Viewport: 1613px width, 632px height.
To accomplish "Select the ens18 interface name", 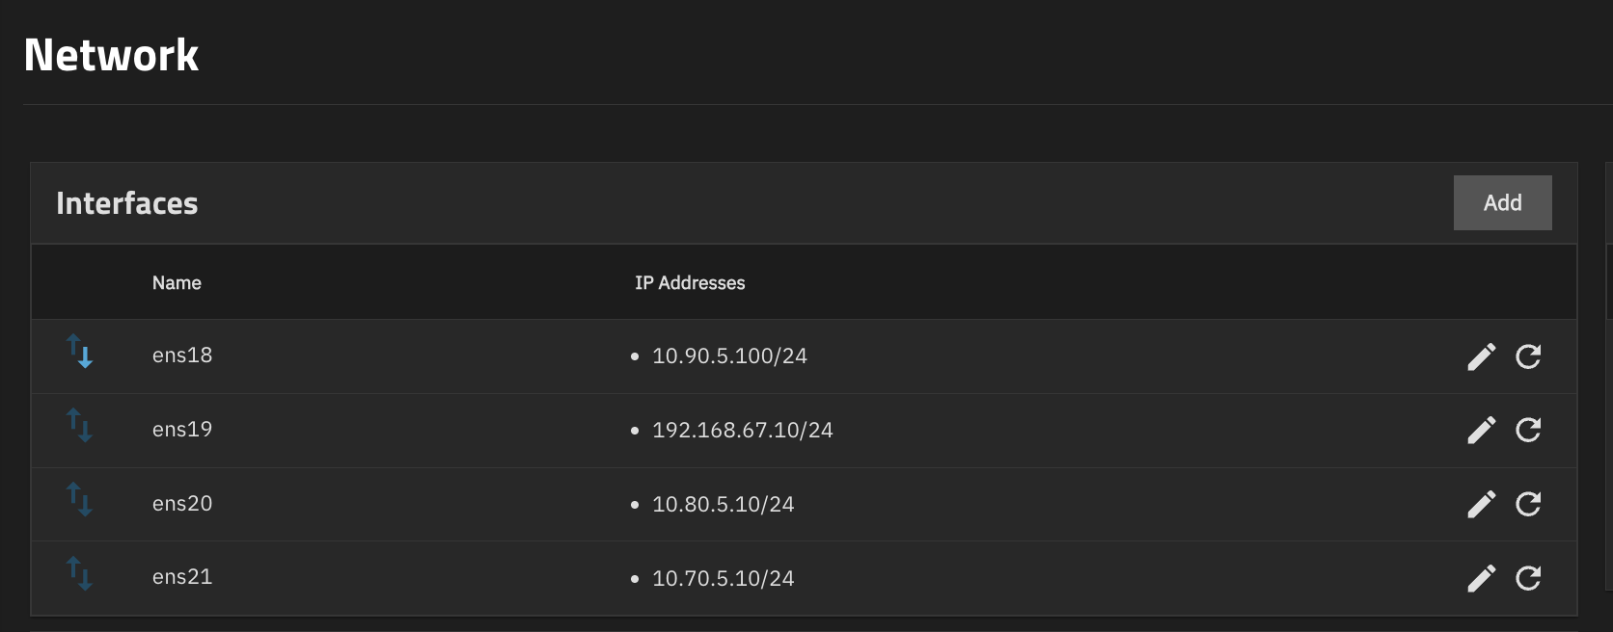I will point(182,355).
